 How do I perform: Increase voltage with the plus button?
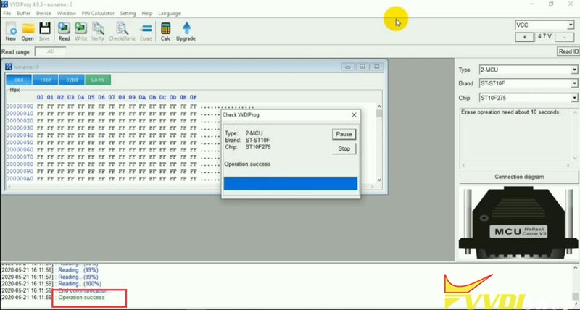(x=524, y=37)
